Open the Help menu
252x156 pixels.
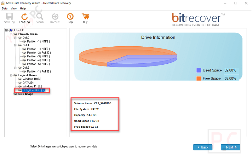(x=23, y=9)
